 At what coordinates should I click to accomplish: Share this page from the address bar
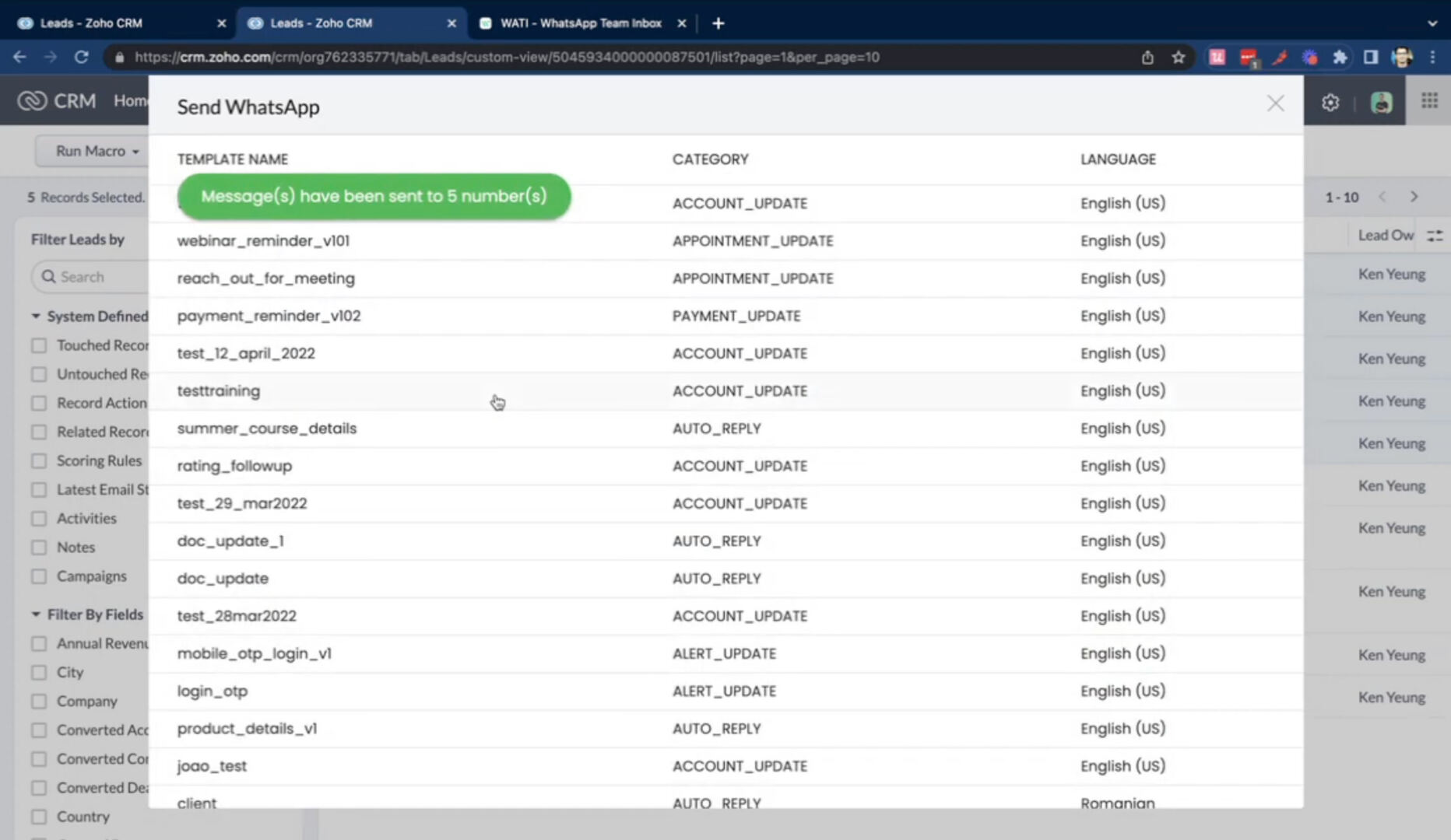point(1147,57)
